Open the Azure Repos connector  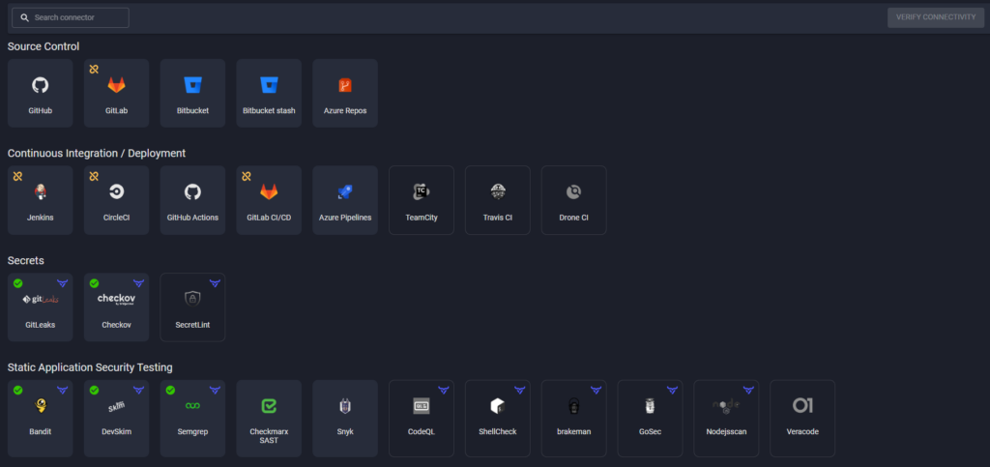point(345,94)
